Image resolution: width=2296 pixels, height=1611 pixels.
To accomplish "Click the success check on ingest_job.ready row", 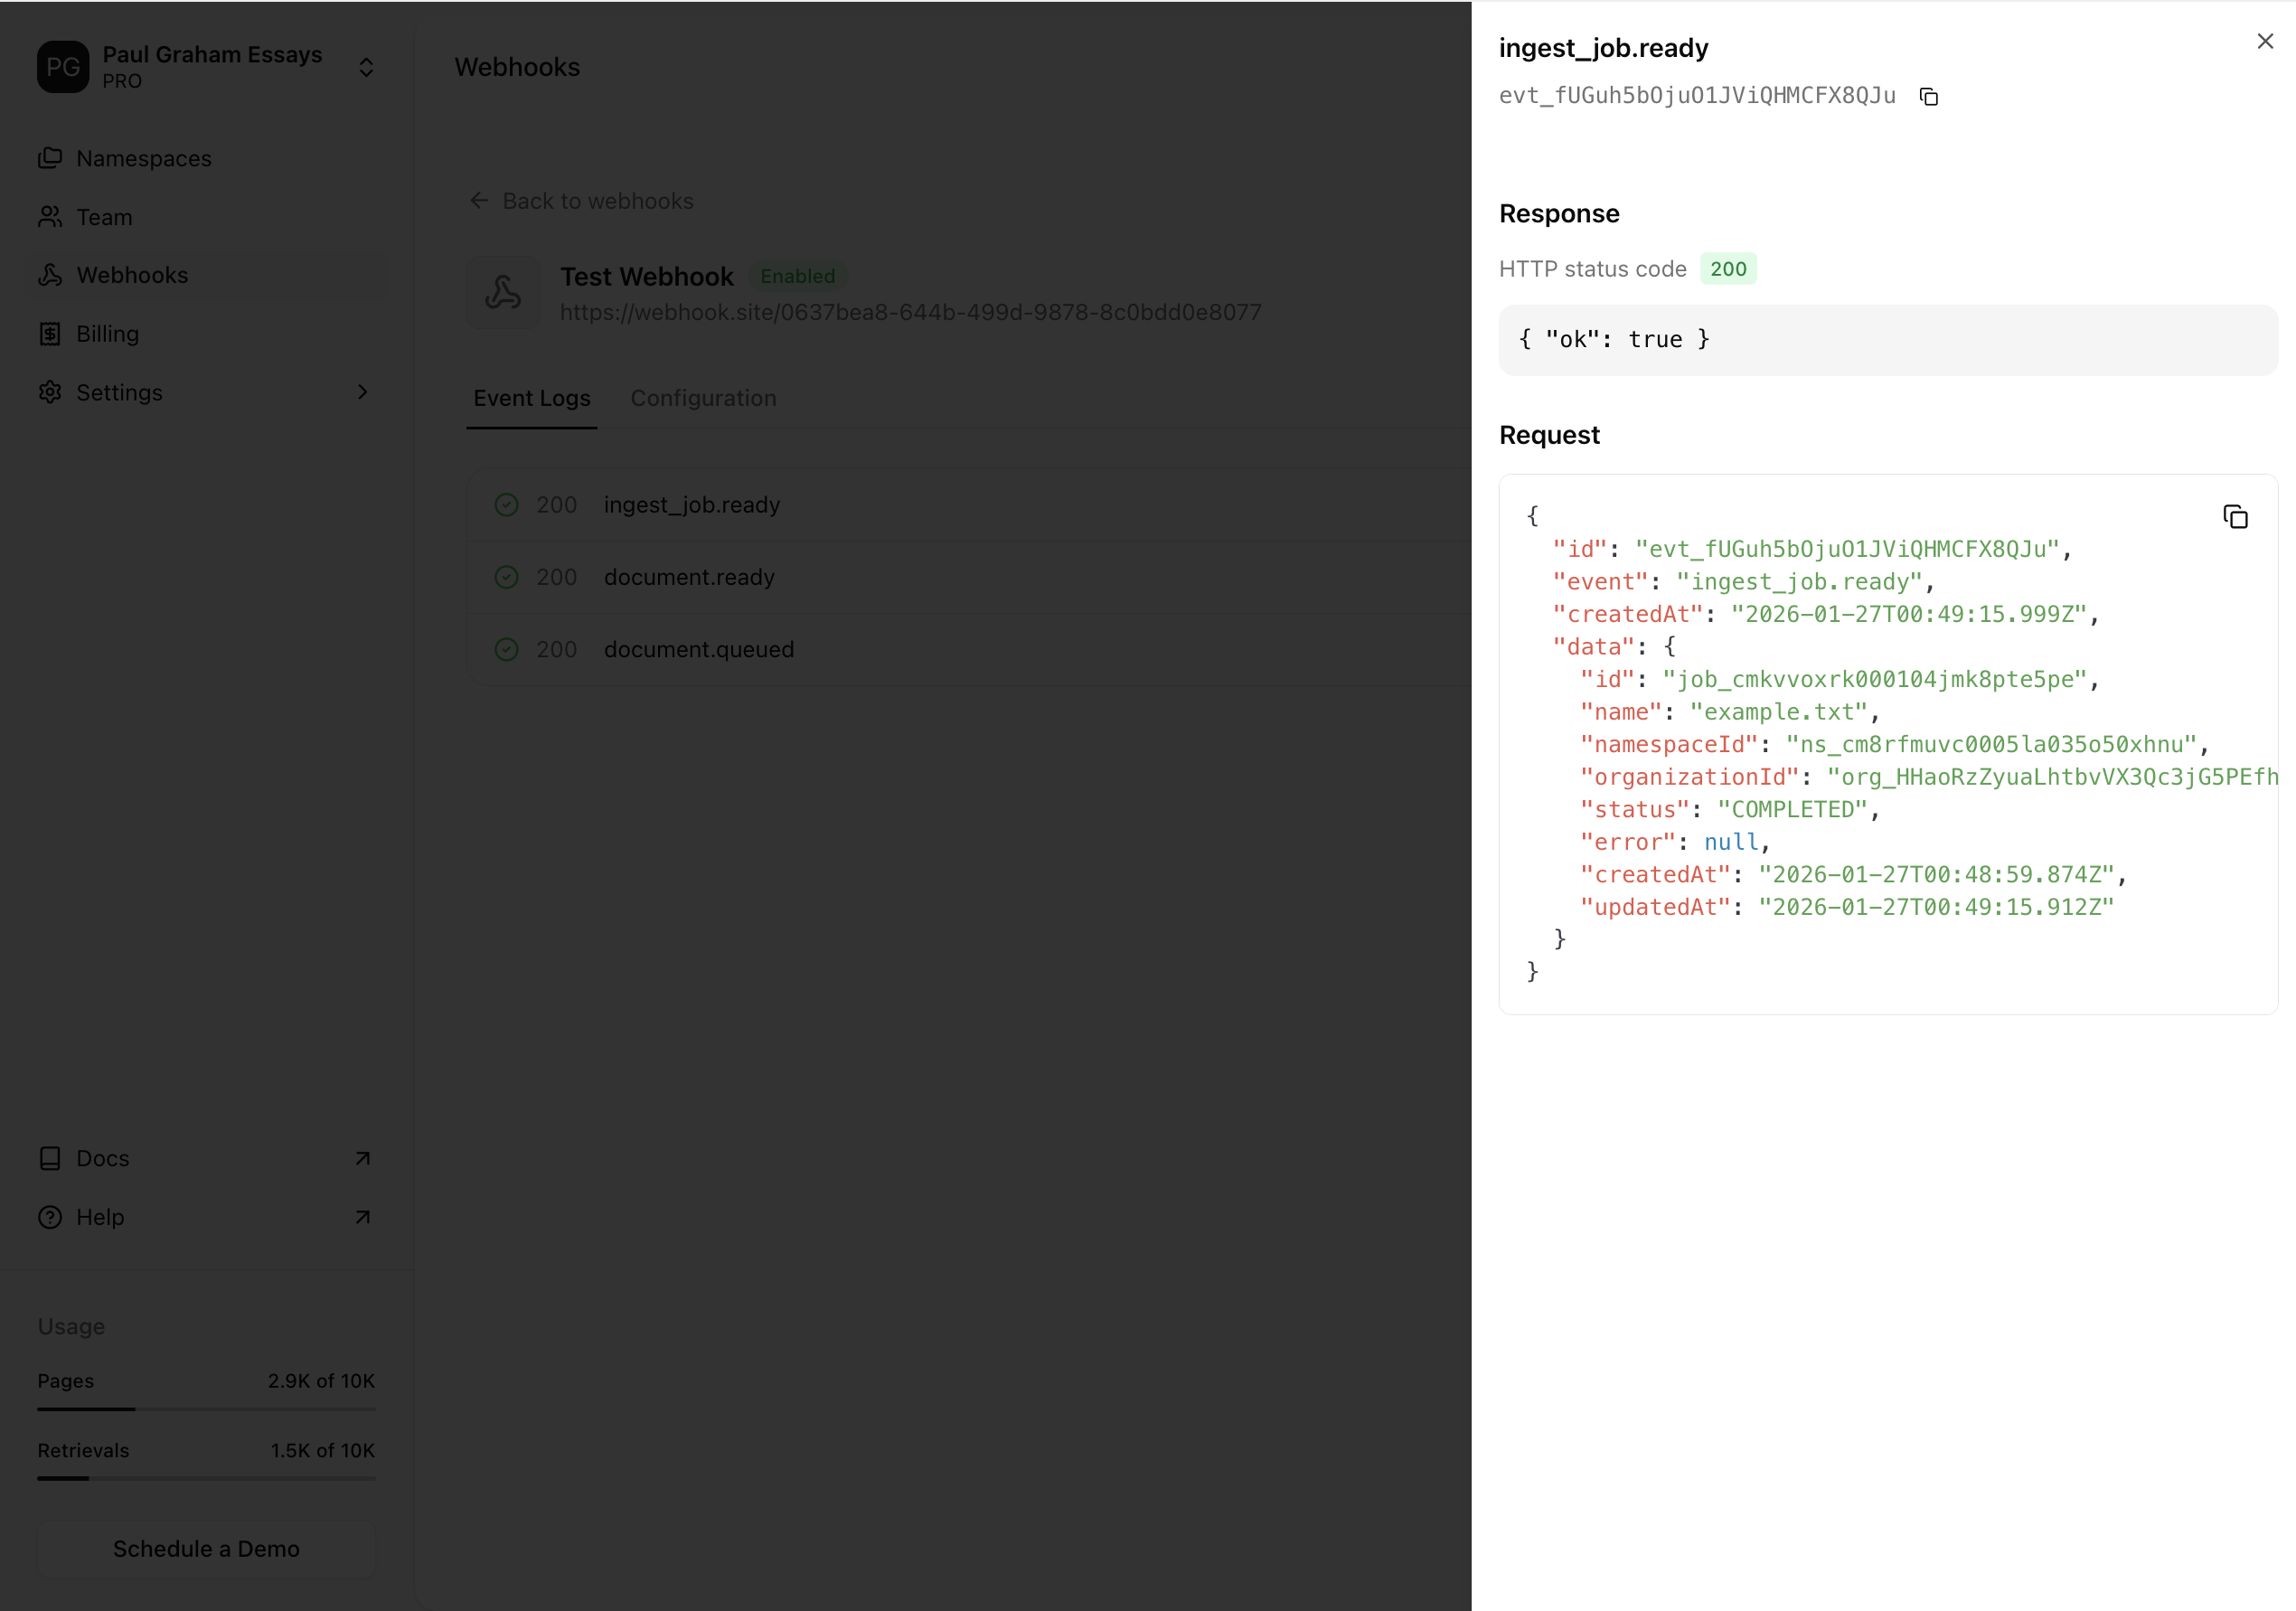I will pyautogui.click(x=506, y=505).
